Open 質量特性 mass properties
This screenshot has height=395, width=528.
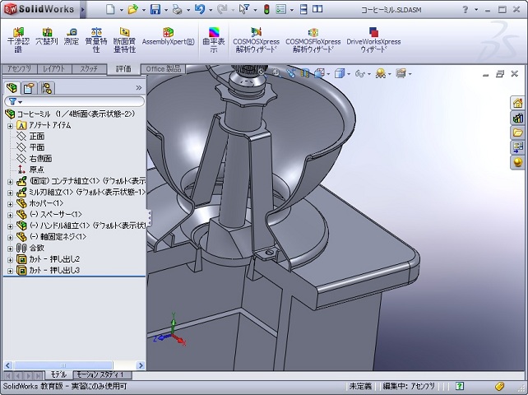pyautogui.click(x=96, y=40)
